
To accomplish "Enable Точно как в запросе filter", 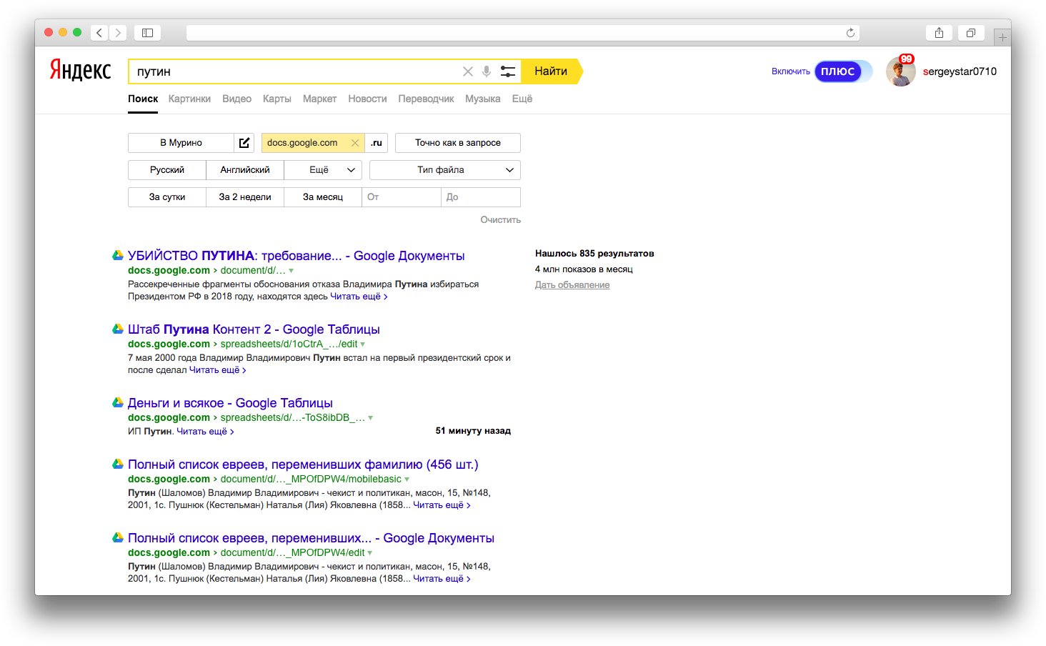I will [458, 143].
